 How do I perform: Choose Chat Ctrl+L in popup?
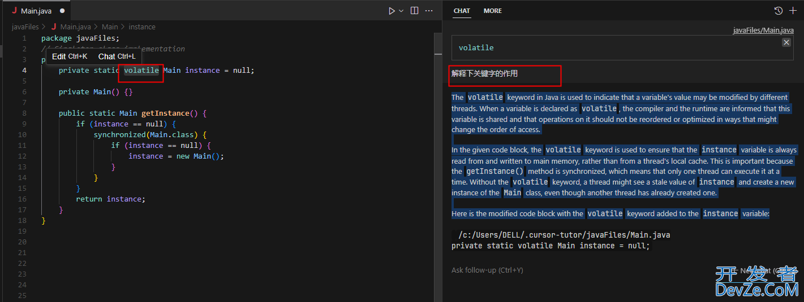click(117, 56)
